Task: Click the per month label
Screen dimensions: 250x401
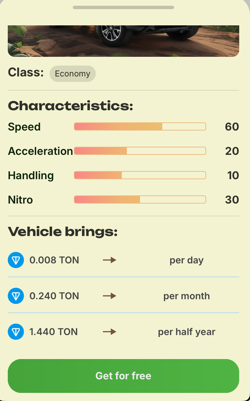Action: (187, 296)
